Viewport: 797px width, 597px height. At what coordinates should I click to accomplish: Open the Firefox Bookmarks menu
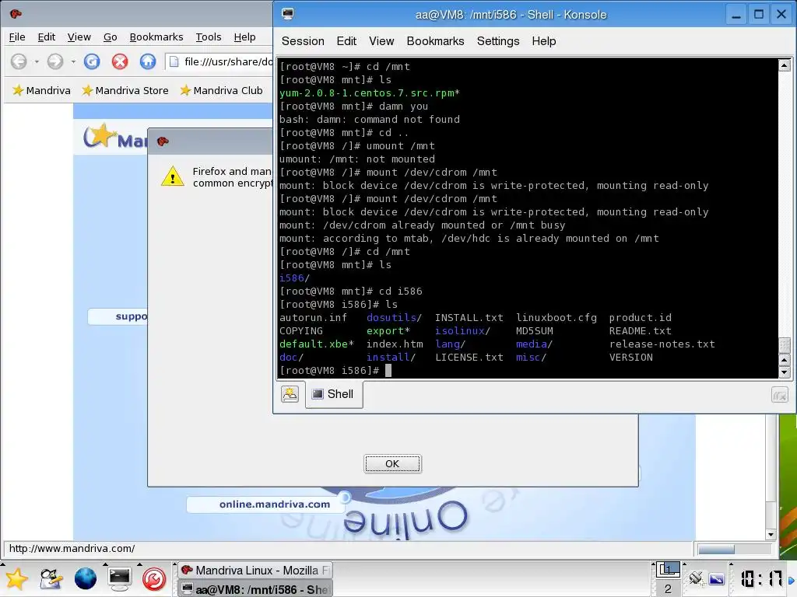pyautogui.click(x=156, y=37)
